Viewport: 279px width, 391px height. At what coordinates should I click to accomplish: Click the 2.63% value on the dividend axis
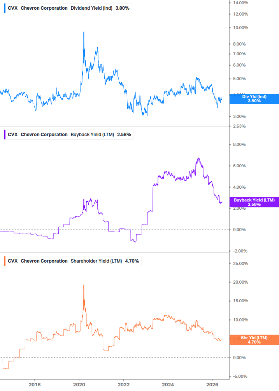tap(239, 126)
